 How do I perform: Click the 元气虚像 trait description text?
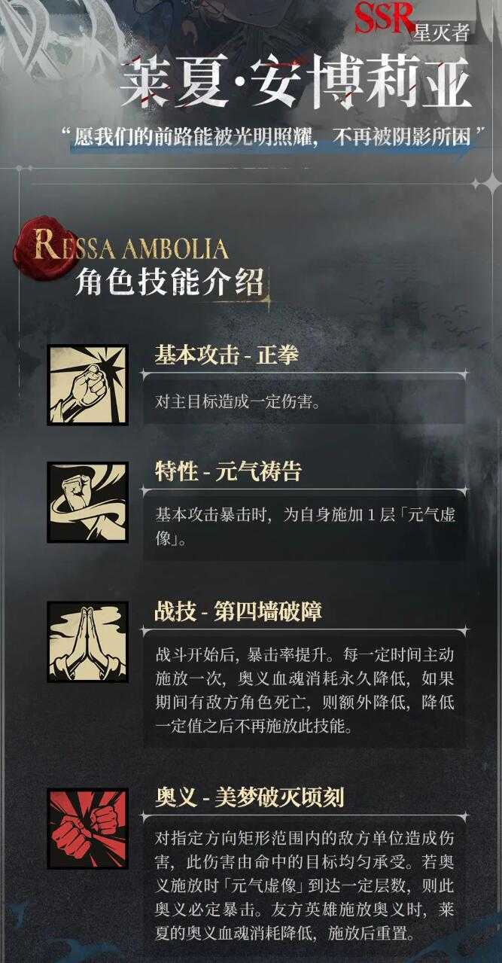(x=304, y=527)
